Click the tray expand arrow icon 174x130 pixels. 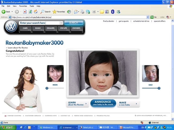click(x=146, y=128)
